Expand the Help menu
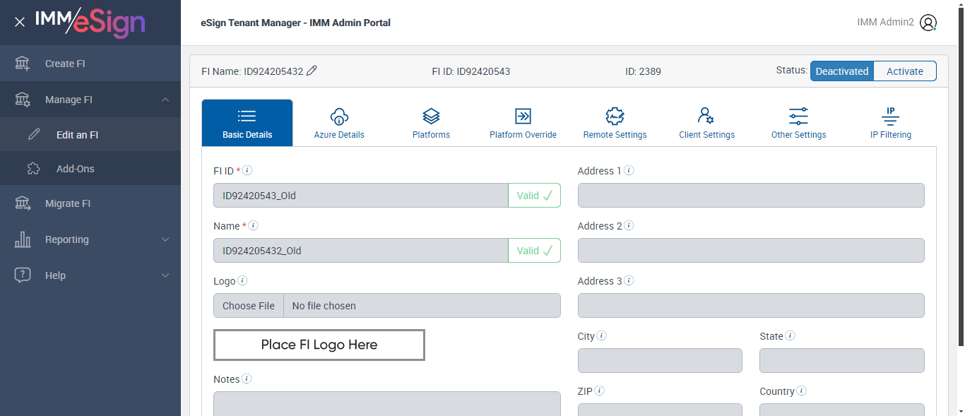Screen dimensions: 965x416 pyautogui.click(x=165, y=275)
